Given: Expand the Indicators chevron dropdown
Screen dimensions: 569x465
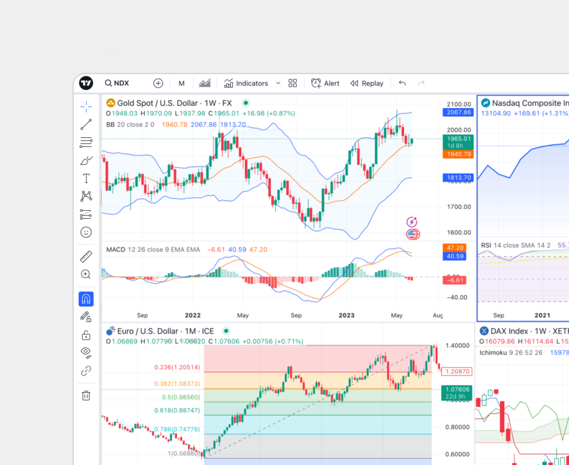Looking at the screenshot, I should coord(278,83).
